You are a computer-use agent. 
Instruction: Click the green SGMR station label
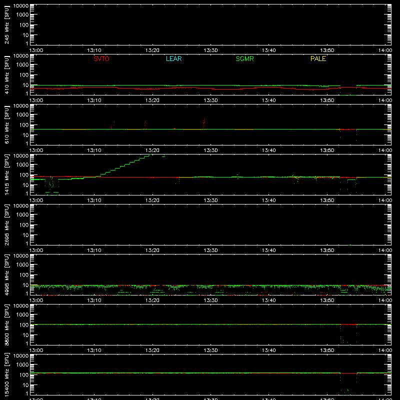coord(244,58)
